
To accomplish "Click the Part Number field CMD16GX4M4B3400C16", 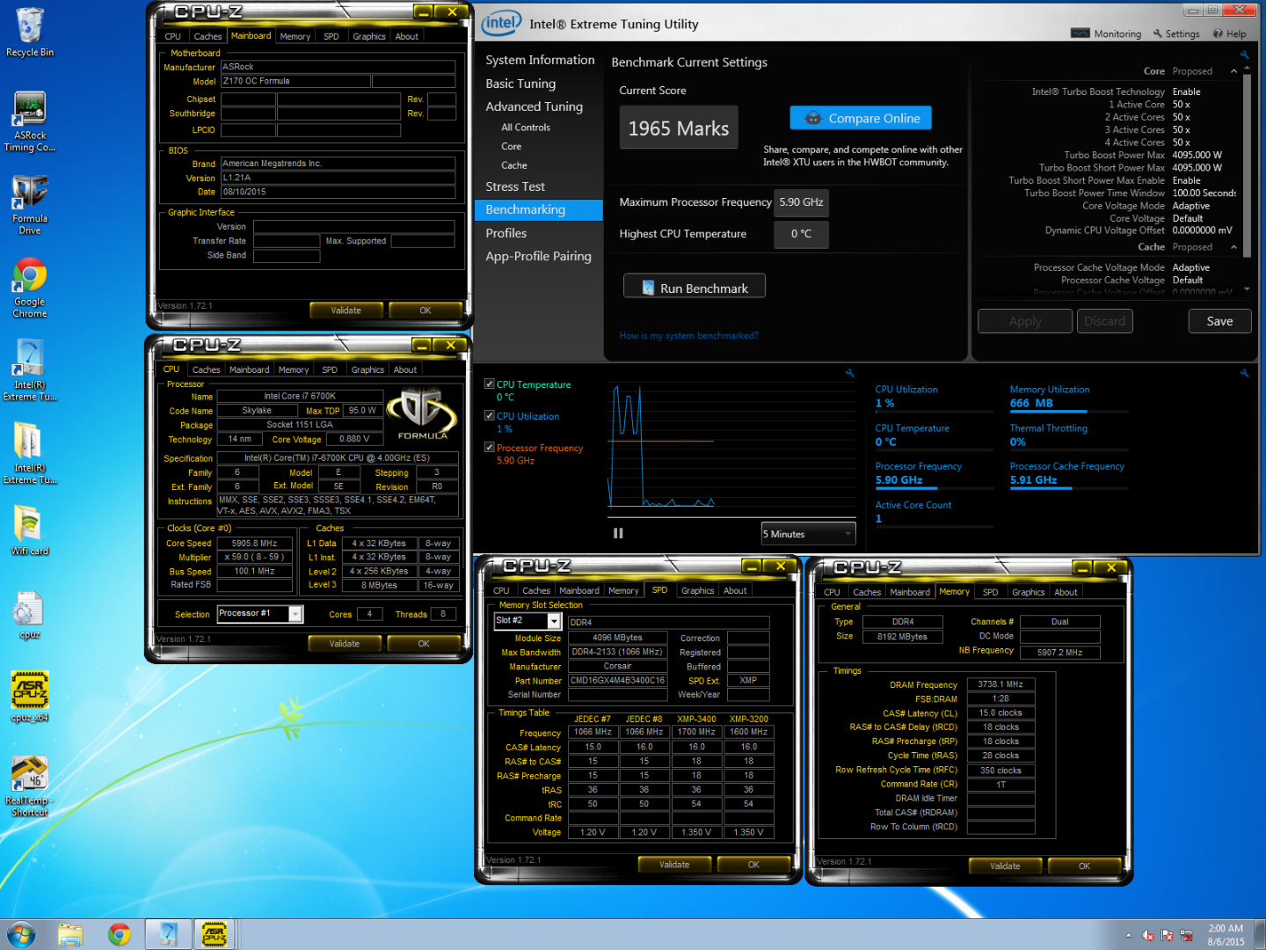I will tap(617, 681).
